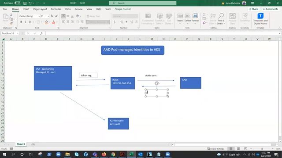This screenshot has width=282, height=158.
Task: Select the Normal view icon in status bar
Action: (x=231, y=149)
